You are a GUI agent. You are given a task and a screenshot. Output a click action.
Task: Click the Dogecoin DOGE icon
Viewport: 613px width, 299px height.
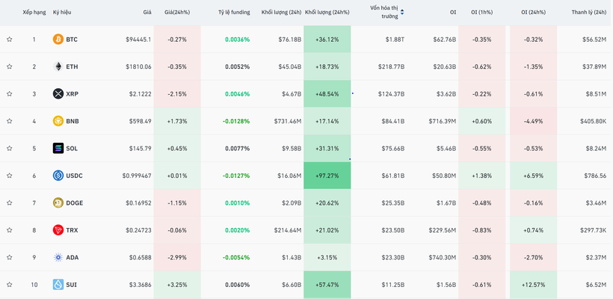tap(58, 203)
